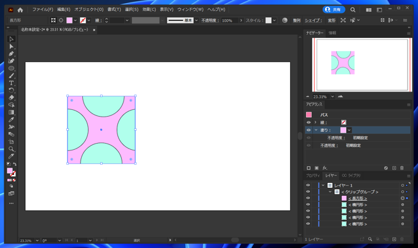This screenshot has height=248, width=418.
Task: Select the Curvature tool
Action: [11, 61]
